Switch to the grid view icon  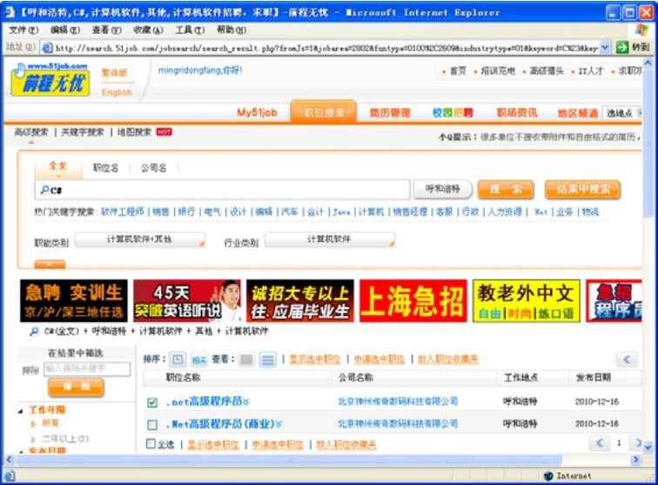click(247, 360)
